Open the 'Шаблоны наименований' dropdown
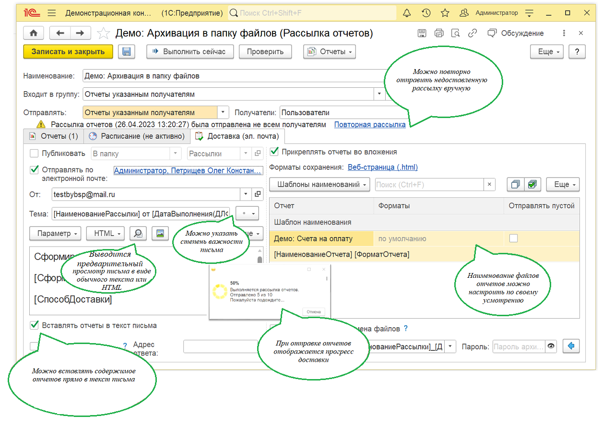 coord(320,184)
